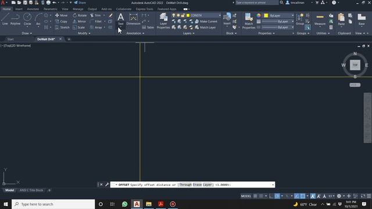
Task: Activate the Array command
Action: (x=96, y=27)
